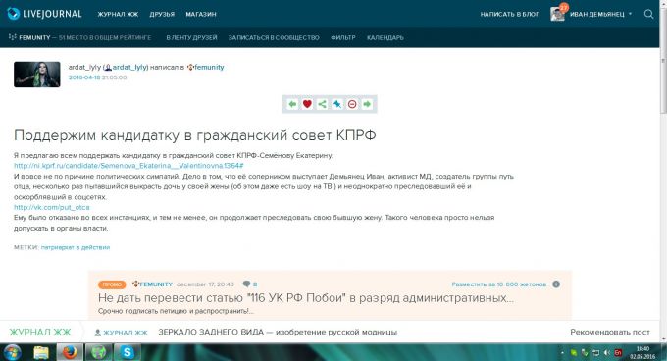Open the vk.com/put_otca link
The height and width of the screenshot is (361, 667).
pyautogui.click(x=51, y=207)
